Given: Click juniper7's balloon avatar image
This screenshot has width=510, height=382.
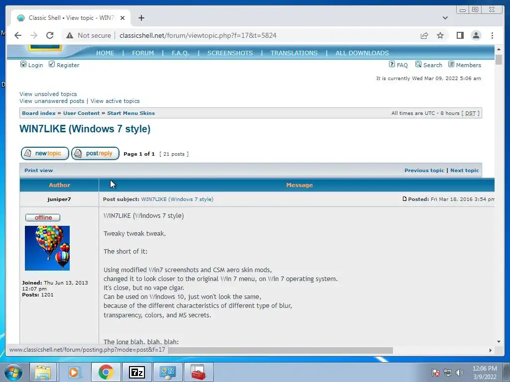Looking at the screenshot, I should [47, 248].
